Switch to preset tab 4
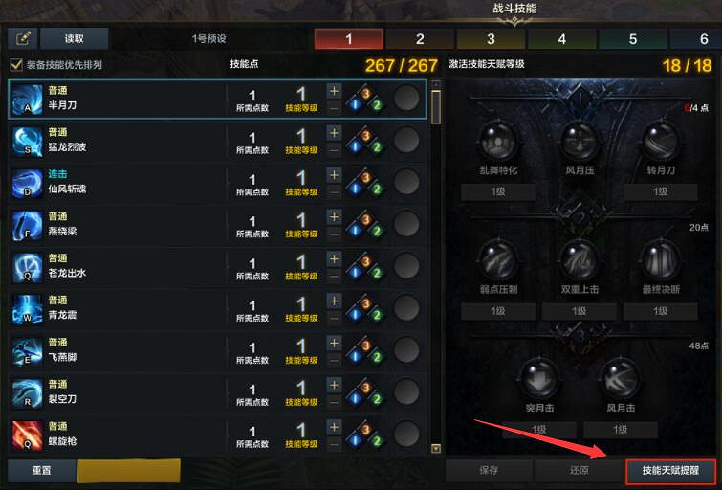 click(x=561, y=38)
